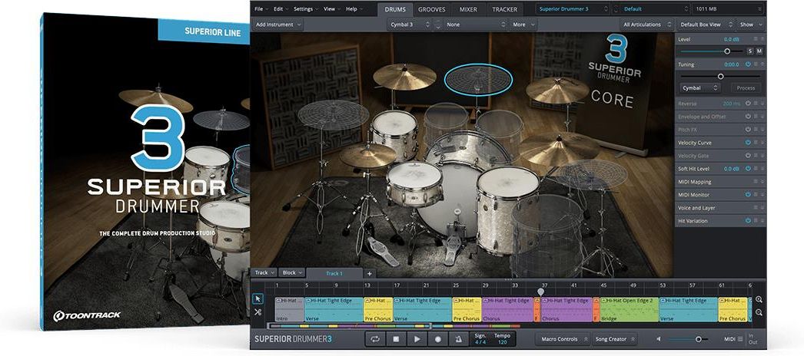Toggle loop playback button
Viewport: 804px width, 356px height.
point(375,339)
